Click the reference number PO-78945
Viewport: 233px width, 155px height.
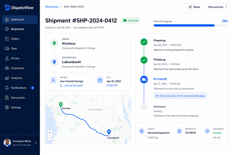click(190, 133)
